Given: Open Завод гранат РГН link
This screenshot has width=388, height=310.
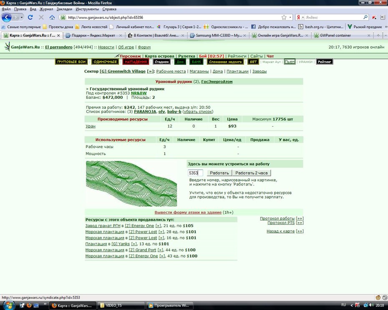Looking at the screenshot, I should click(103, 226).
